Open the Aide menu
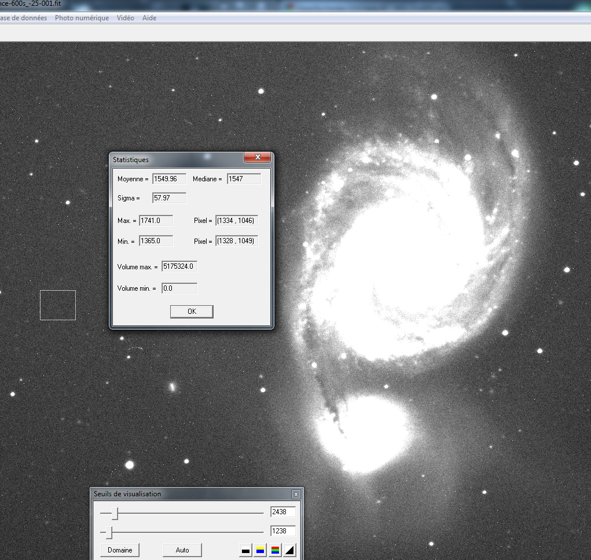 click(149, 18)
